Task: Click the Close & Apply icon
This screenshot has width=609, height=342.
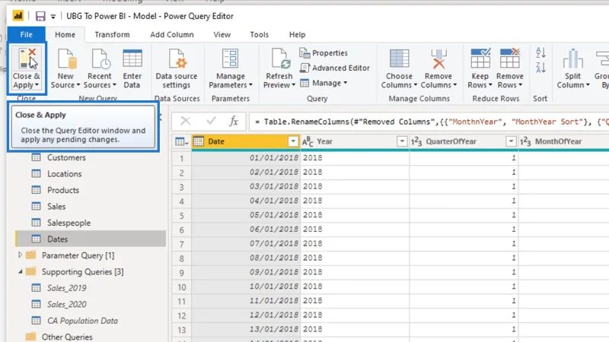Action: click(27, 59)
